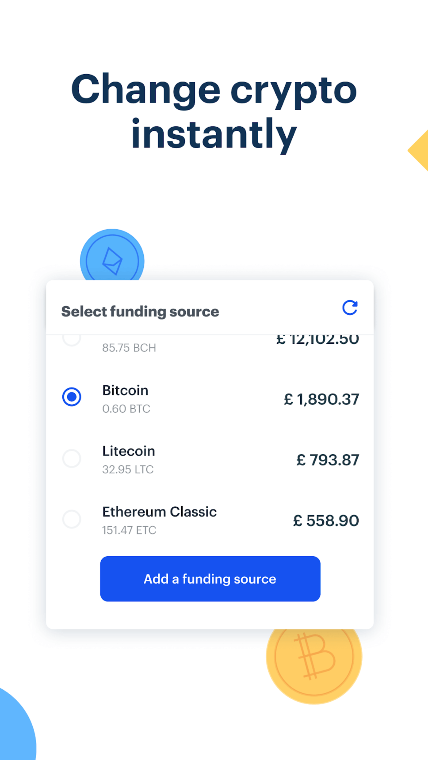Click the Change crypto instantly heading
The image size is (428, 760).
pyautogui.click(x=214, y=111)
